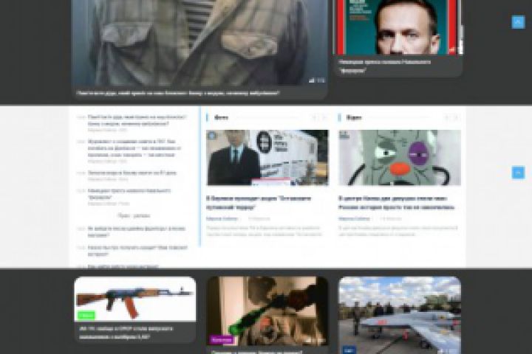
Task: Open the drone on airfield image card
Action: [x=400, y=316]
